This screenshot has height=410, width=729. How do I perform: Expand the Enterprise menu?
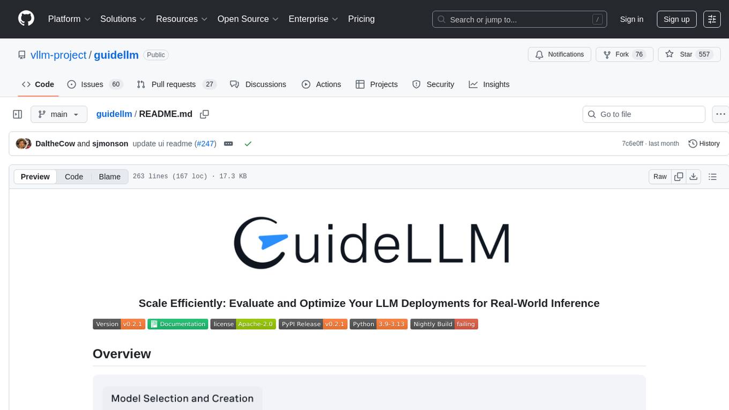(314, 19)
